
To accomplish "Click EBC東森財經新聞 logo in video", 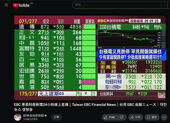I will [113, 21].
